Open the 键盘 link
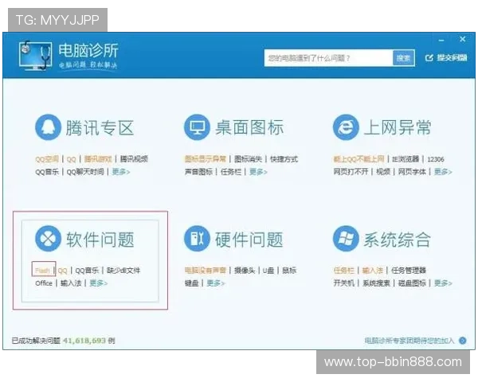 click(x=192, y=283)
